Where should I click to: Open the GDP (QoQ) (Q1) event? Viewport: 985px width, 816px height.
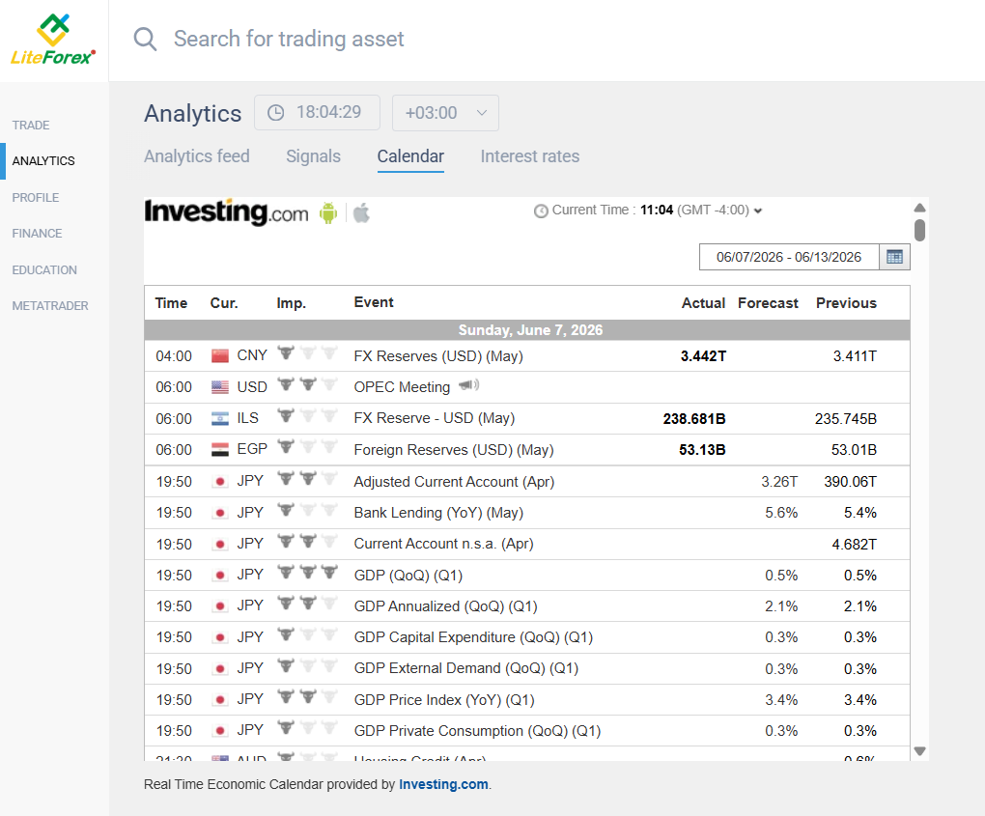coord(408,576)
